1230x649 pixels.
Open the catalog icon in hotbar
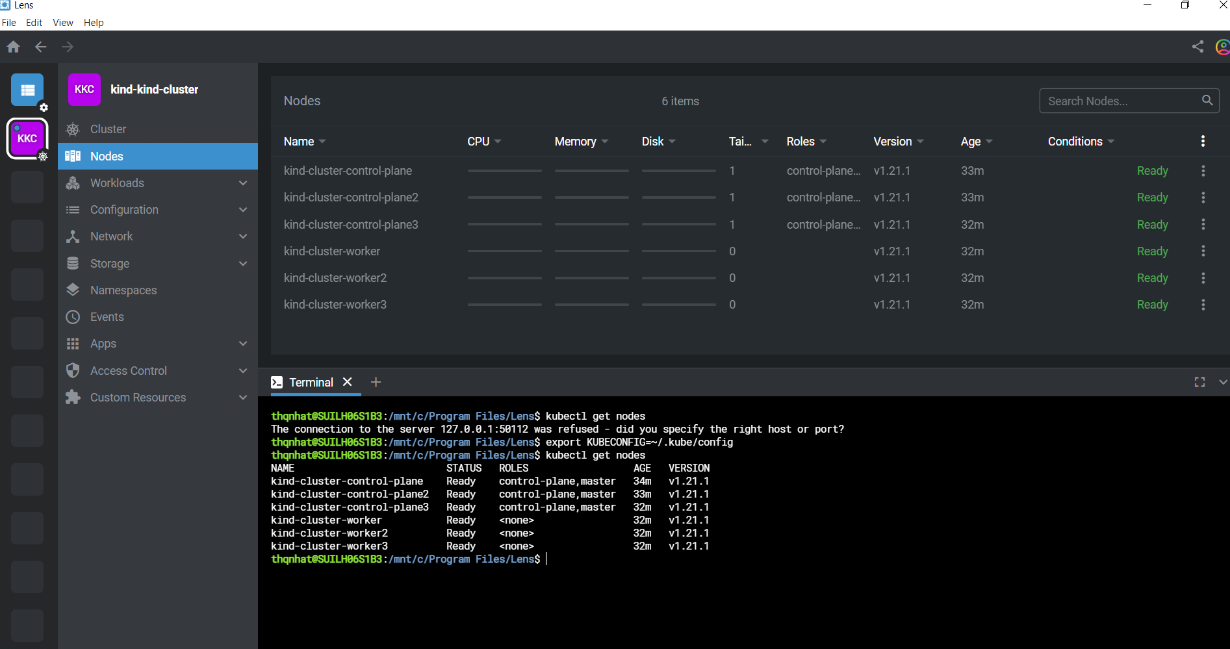(27, 90)
